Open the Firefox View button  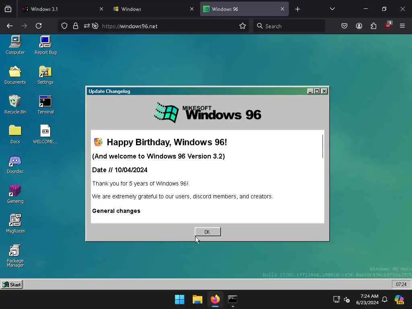tap(8, 9)
